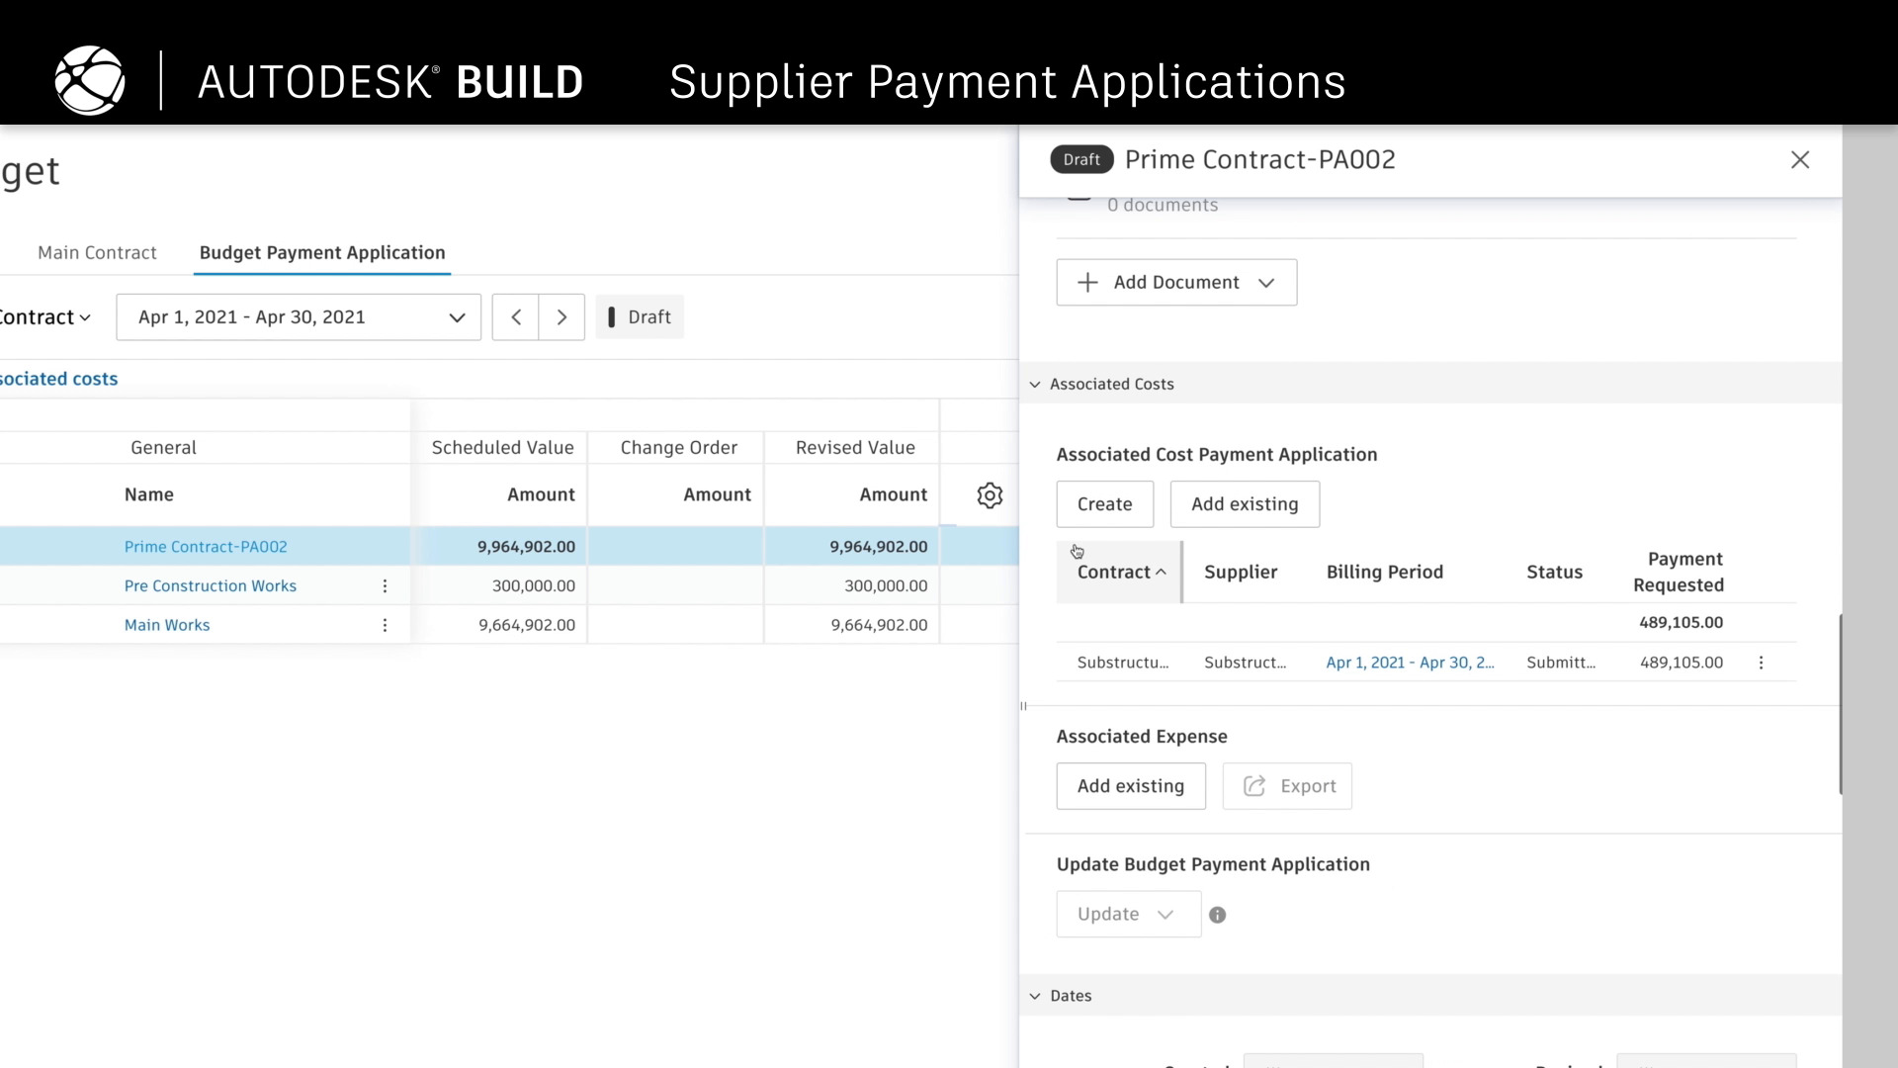This screenshot has width=1898, height=1068.
Task: Open row menu for Substructure payment application
Action: coord(1761,663)
